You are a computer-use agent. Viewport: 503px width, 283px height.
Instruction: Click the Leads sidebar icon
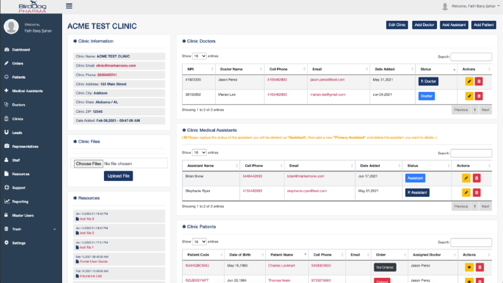pos(6,132)
